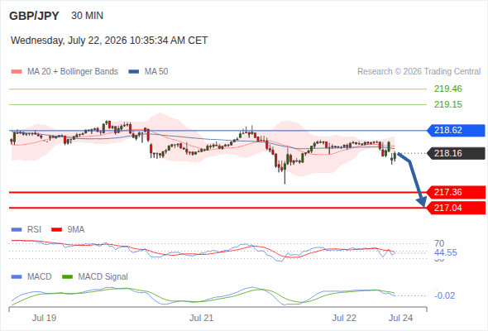Click the MACD Signal legend label

103,277
